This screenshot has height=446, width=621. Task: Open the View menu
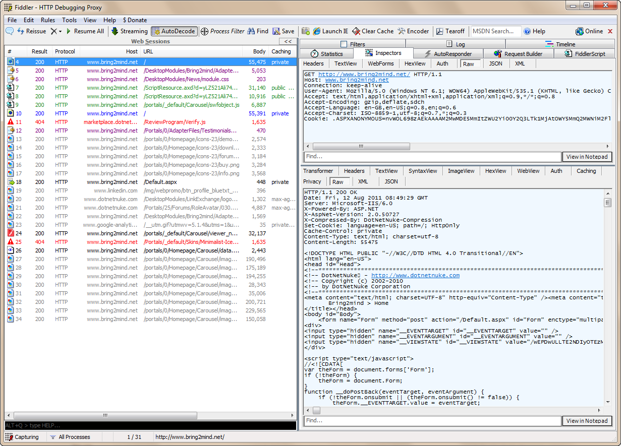click(90, 20)
